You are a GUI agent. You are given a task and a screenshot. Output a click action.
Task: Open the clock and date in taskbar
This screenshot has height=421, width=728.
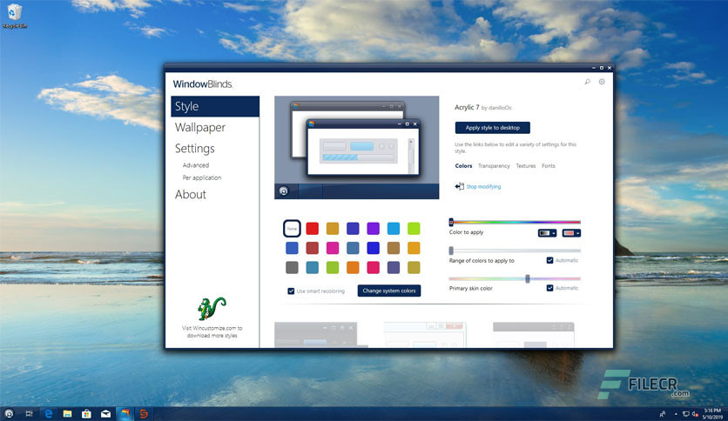712,414
